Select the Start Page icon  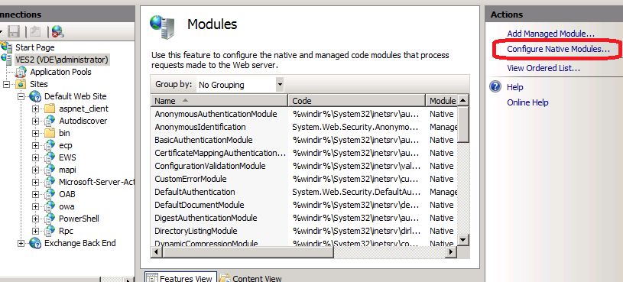tap(7, 47)
